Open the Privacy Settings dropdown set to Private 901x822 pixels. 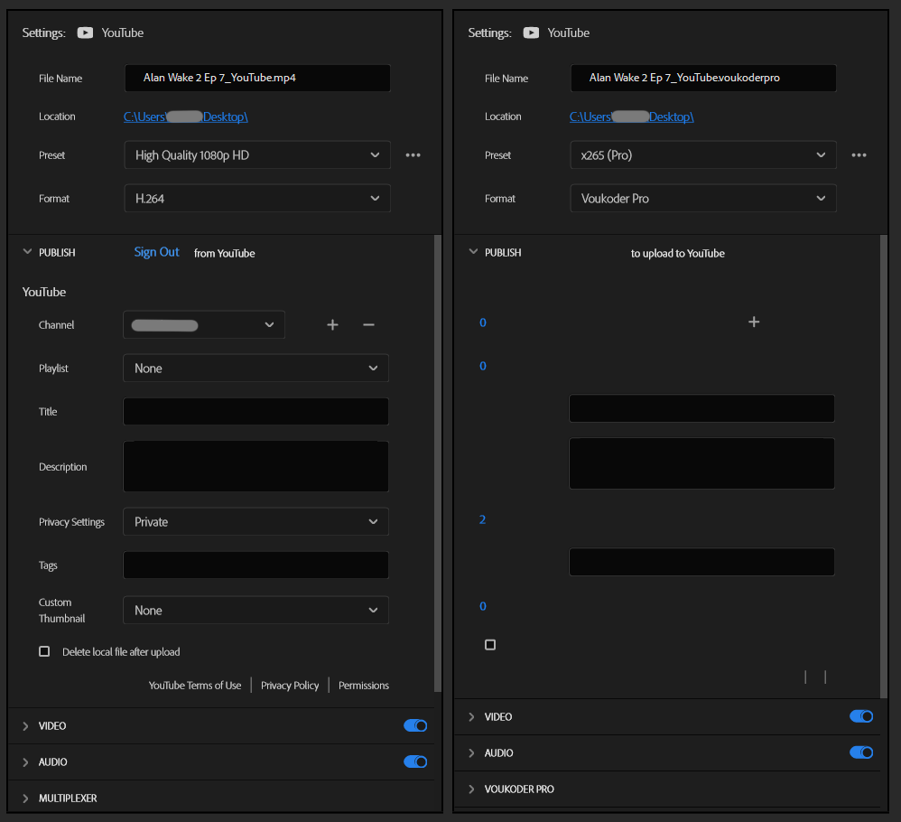[x=255, y=522]
